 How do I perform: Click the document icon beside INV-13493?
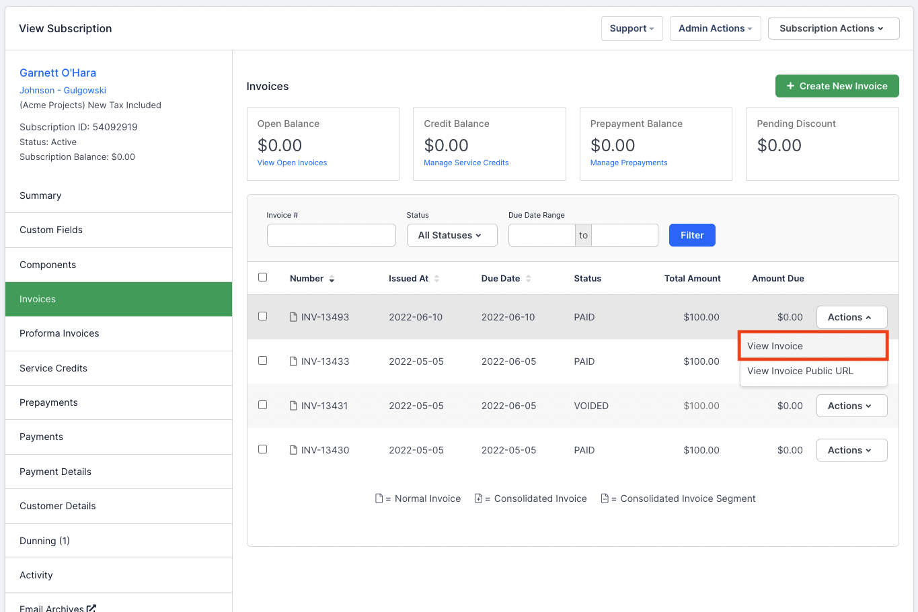[292, 316]
